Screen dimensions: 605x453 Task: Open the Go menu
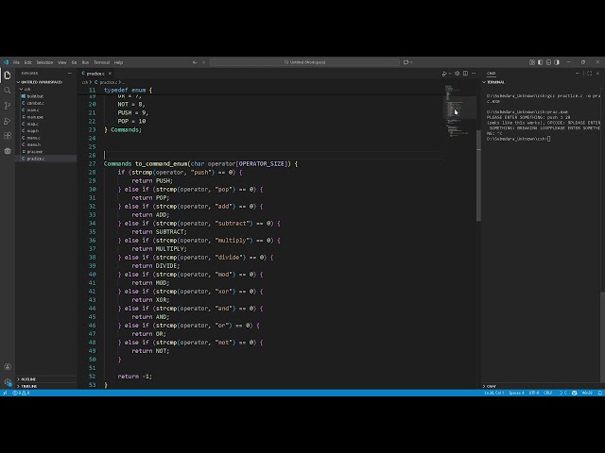[x=74, y=62]
